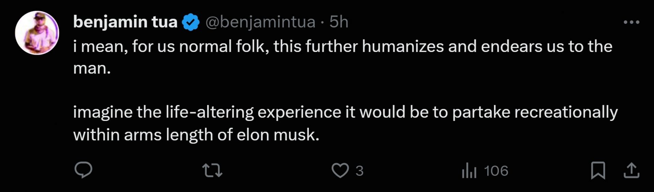Share the post via the upload arrow icon

click(631, 170)
